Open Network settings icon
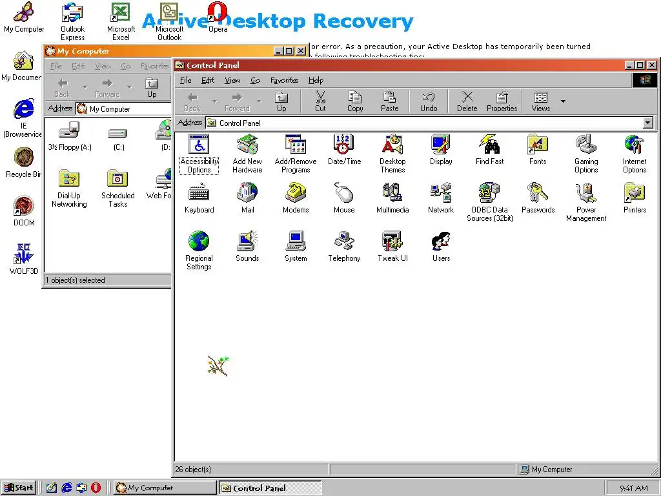Viewport: 661px width, 496px height. 441,198
